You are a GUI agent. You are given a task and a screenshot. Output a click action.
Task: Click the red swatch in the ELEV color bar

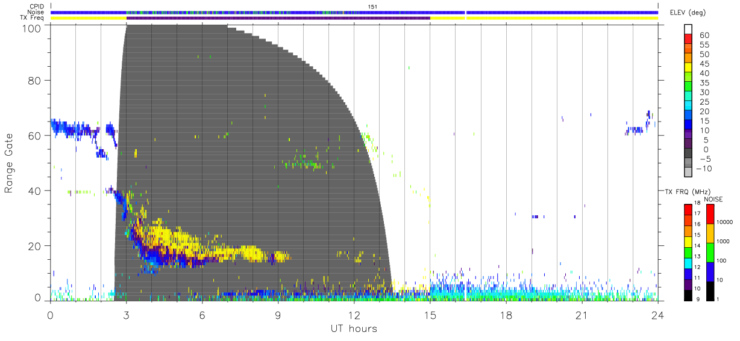[x=689, y=40]
